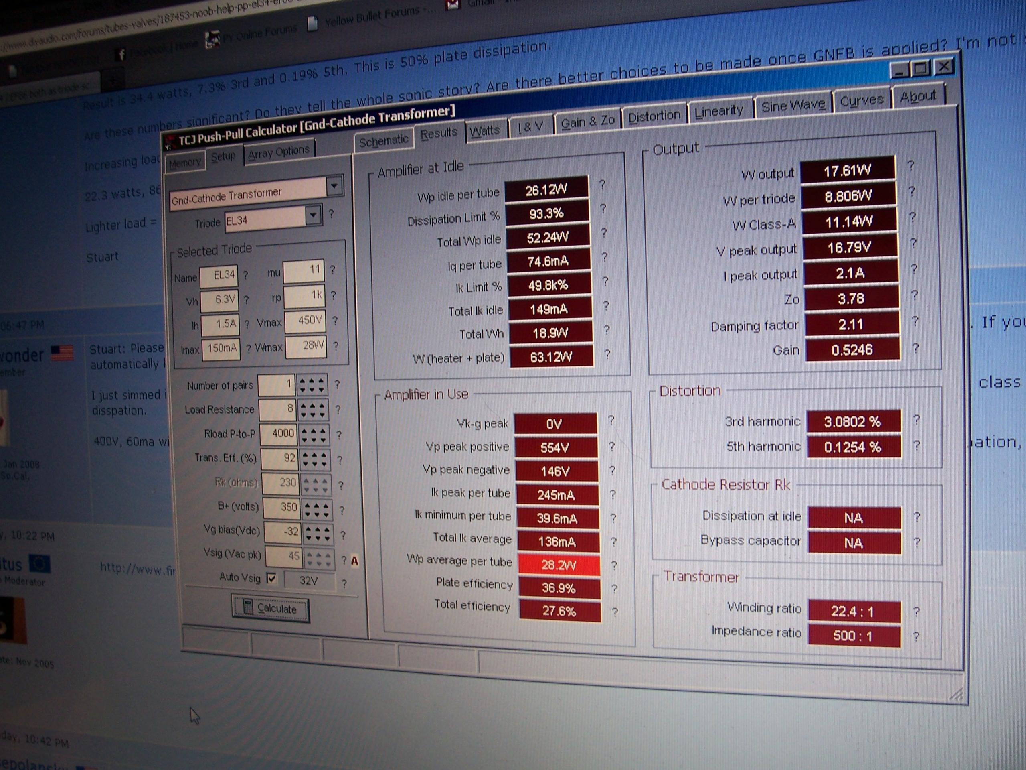Click help icon beside Load Resistance
The image size is (1026, 770).
(x=338, y=409)
